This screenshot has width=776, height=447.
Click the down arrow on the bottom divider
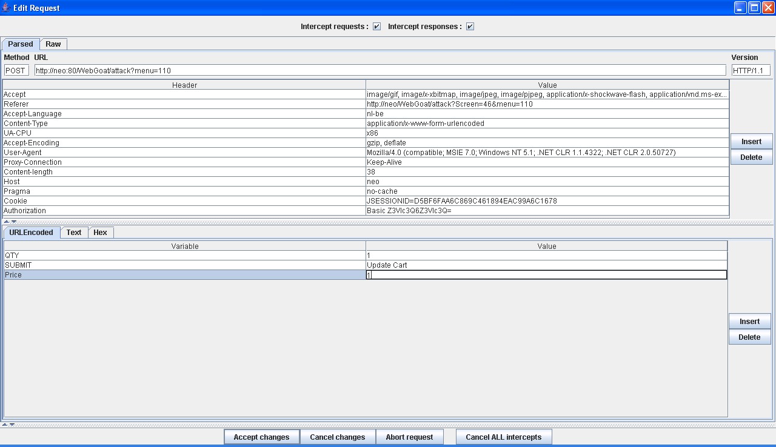tap(13, 424)
